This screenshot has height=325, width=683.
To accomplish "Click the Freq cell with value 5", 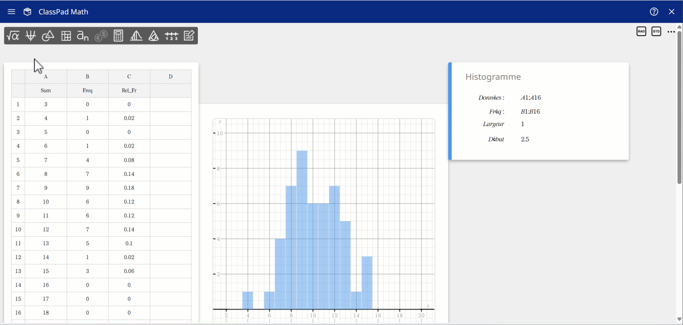I will (x=87, y=243).
